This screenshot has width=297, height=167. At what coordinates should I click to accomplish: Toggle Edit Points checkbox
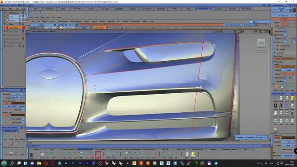(x=284, y=31)
